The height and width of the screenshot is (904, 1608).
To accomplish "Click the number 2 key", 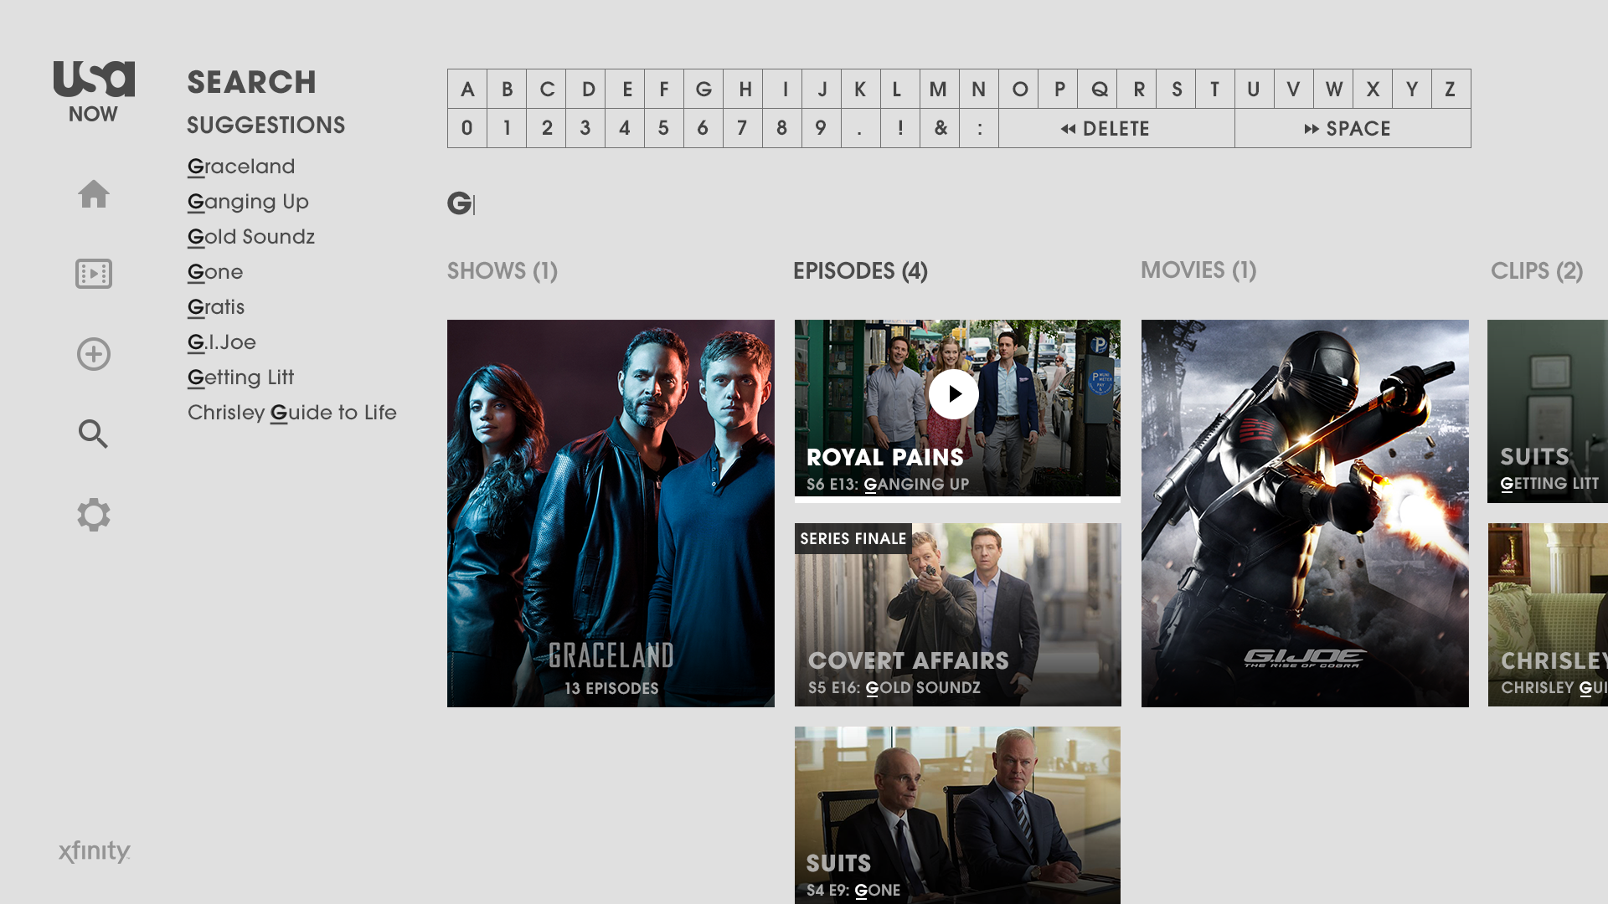I will pos(546,128).
